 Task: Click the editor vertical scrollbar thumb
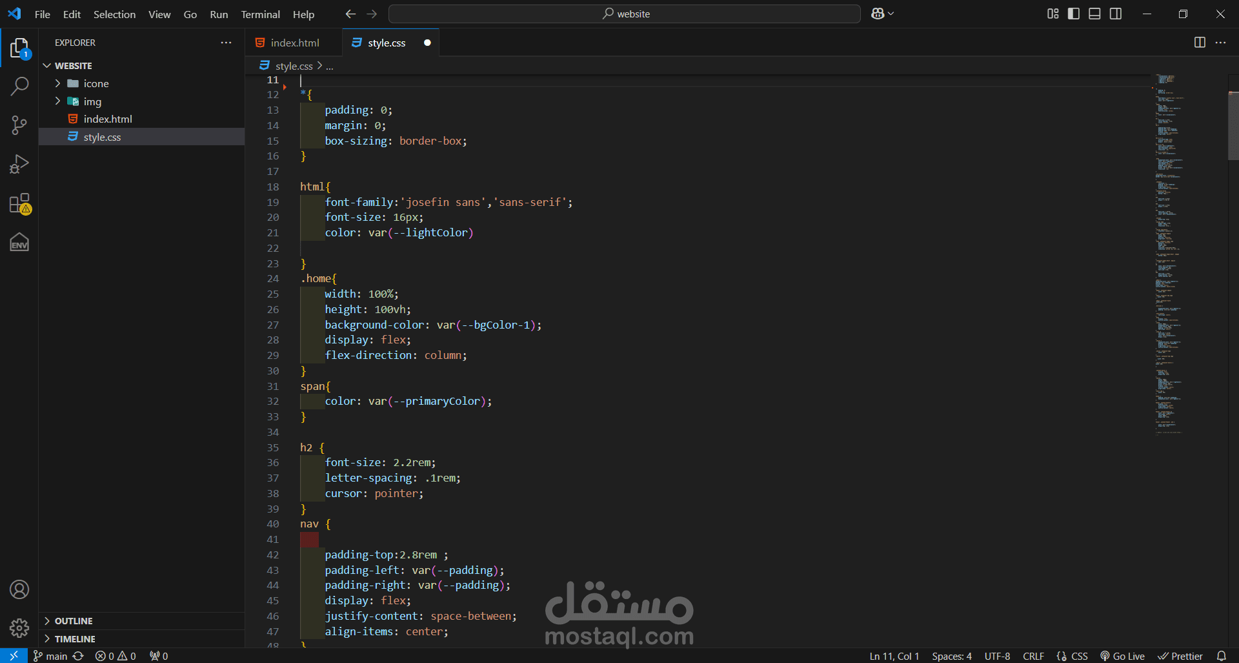click(1233, 126)
